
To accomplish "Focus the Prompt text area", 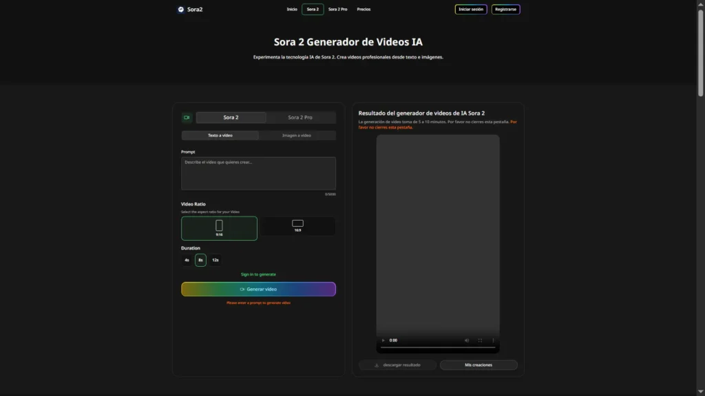I will [x=259, y=173].
